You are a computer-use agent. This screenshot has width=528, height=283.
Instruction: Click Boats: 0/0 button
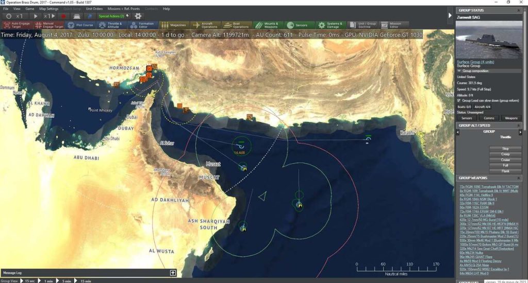click(x=464, y=107)
